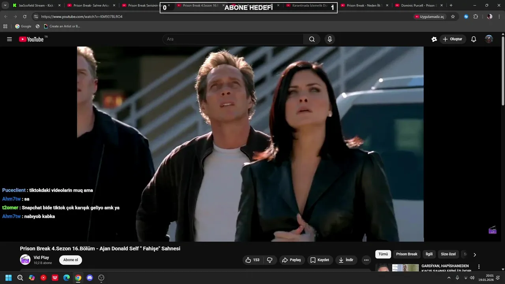This screenshot has height=284, width=505.
Task: Dislike the video with thumbs down
Action: click(270, 260)
